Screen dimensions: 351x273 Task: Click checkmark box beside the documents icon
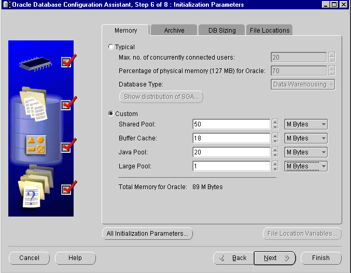pos(67,105)
